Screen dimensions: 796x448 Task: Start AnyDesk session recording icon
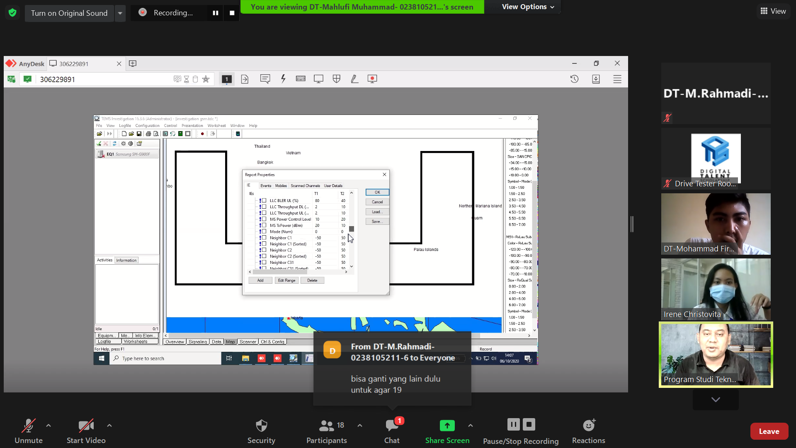pos(372,79)
